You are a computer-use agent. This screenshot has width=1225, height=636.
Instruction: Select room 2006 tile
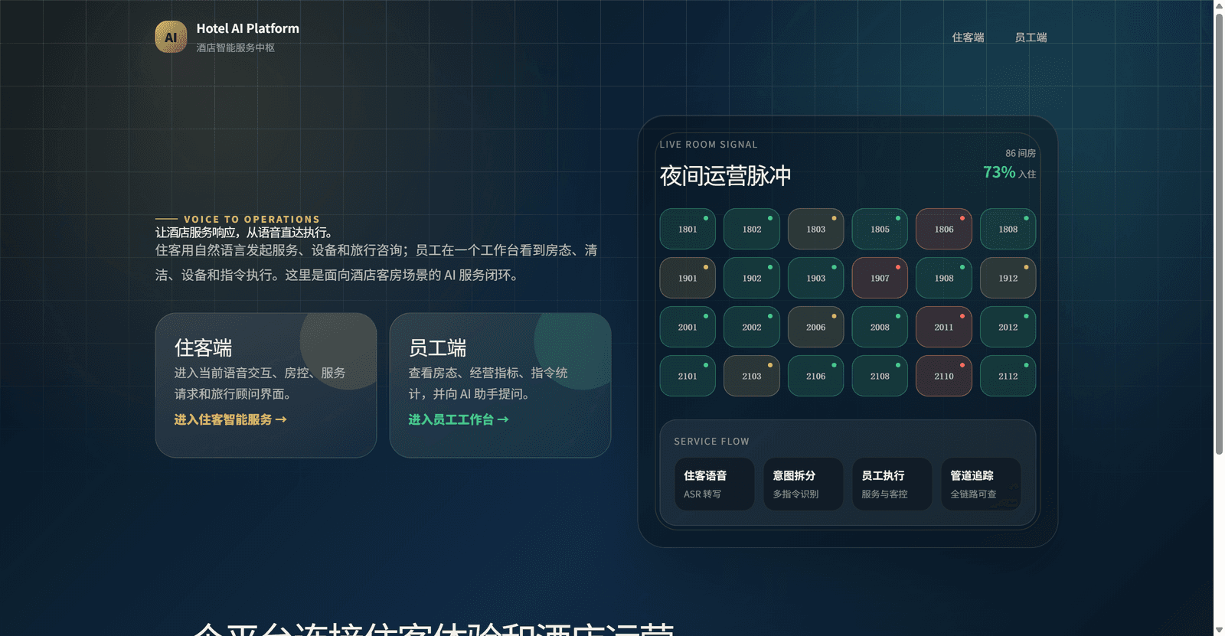[x=816, y=327]
